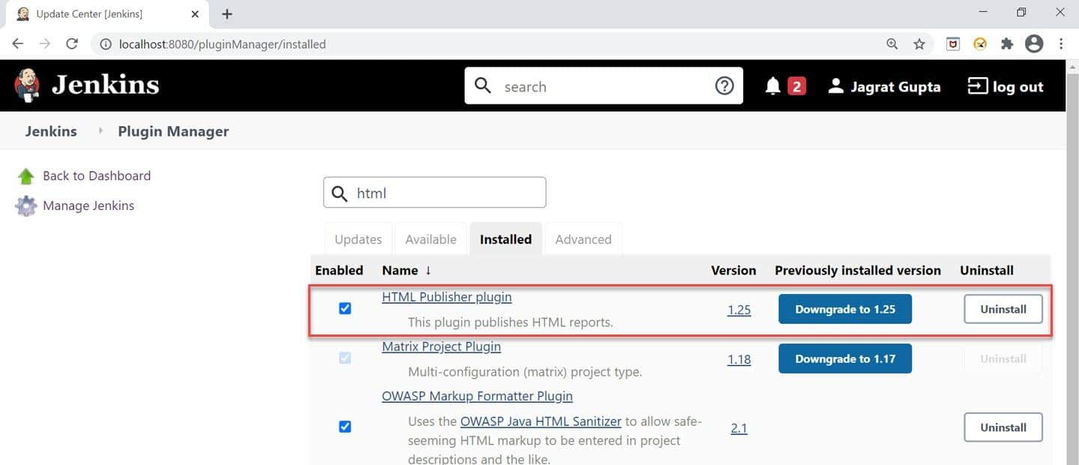The height and width of the screenshot is (465, 1079).
Task: Click the notifications bell icon
Action: 773,86
